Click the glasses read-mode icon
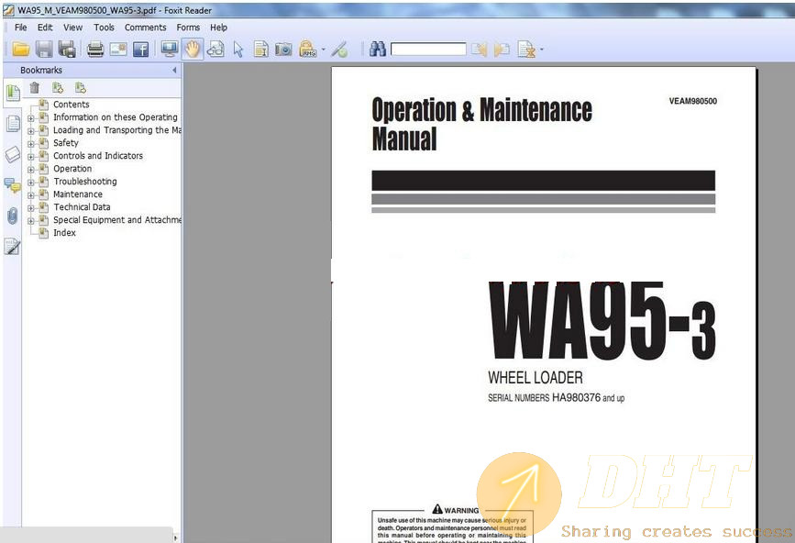The height and width of the screenshot is (543, 795). tap(215, 50)
